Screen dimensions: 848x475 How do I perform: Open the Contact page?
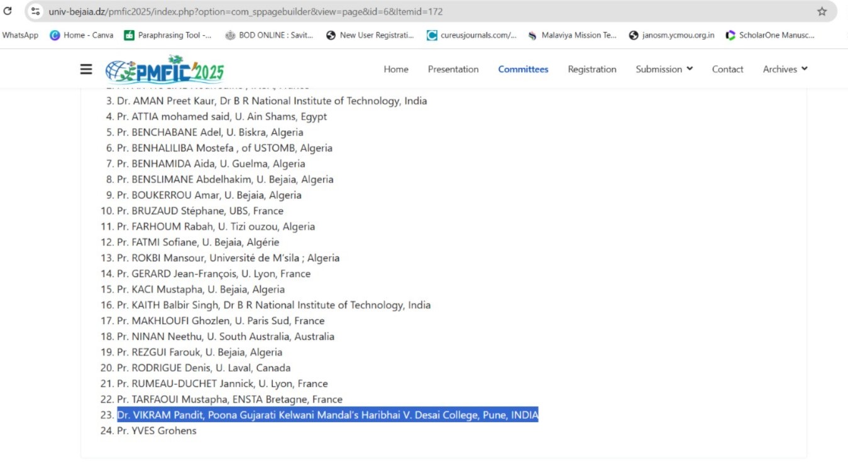click(x=727, y=69)
